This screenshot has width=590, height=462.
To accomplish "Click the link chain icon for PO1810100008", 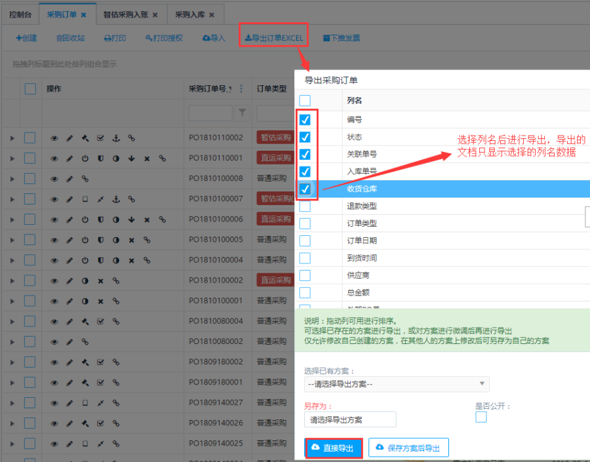I will coord(85,179).
